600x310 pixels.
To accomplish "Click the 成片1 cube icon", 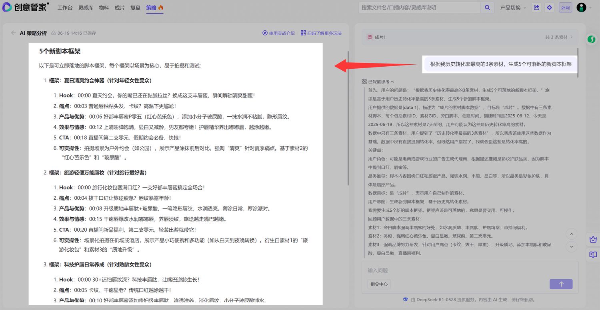I will pos(370,37).
